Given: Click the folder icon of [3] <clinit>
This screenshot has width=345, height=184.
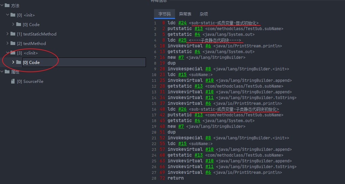Looking at the screenshot, I should (13, 53).
